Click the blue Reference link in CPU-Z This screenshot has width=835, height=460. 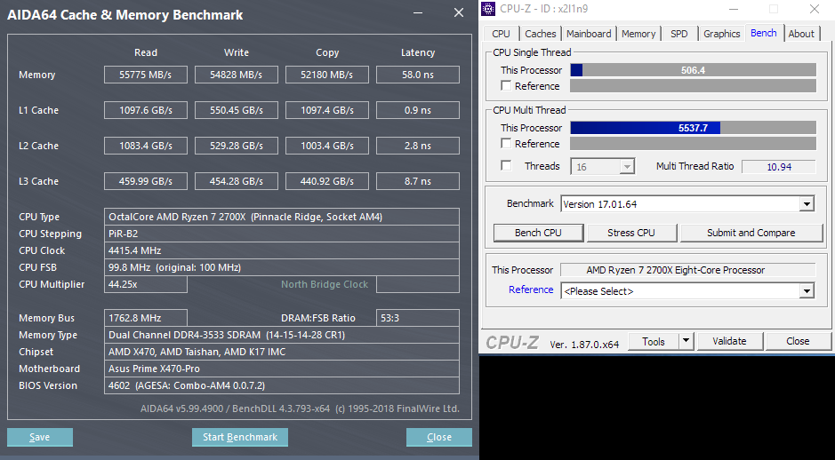(x=530, y=289)
